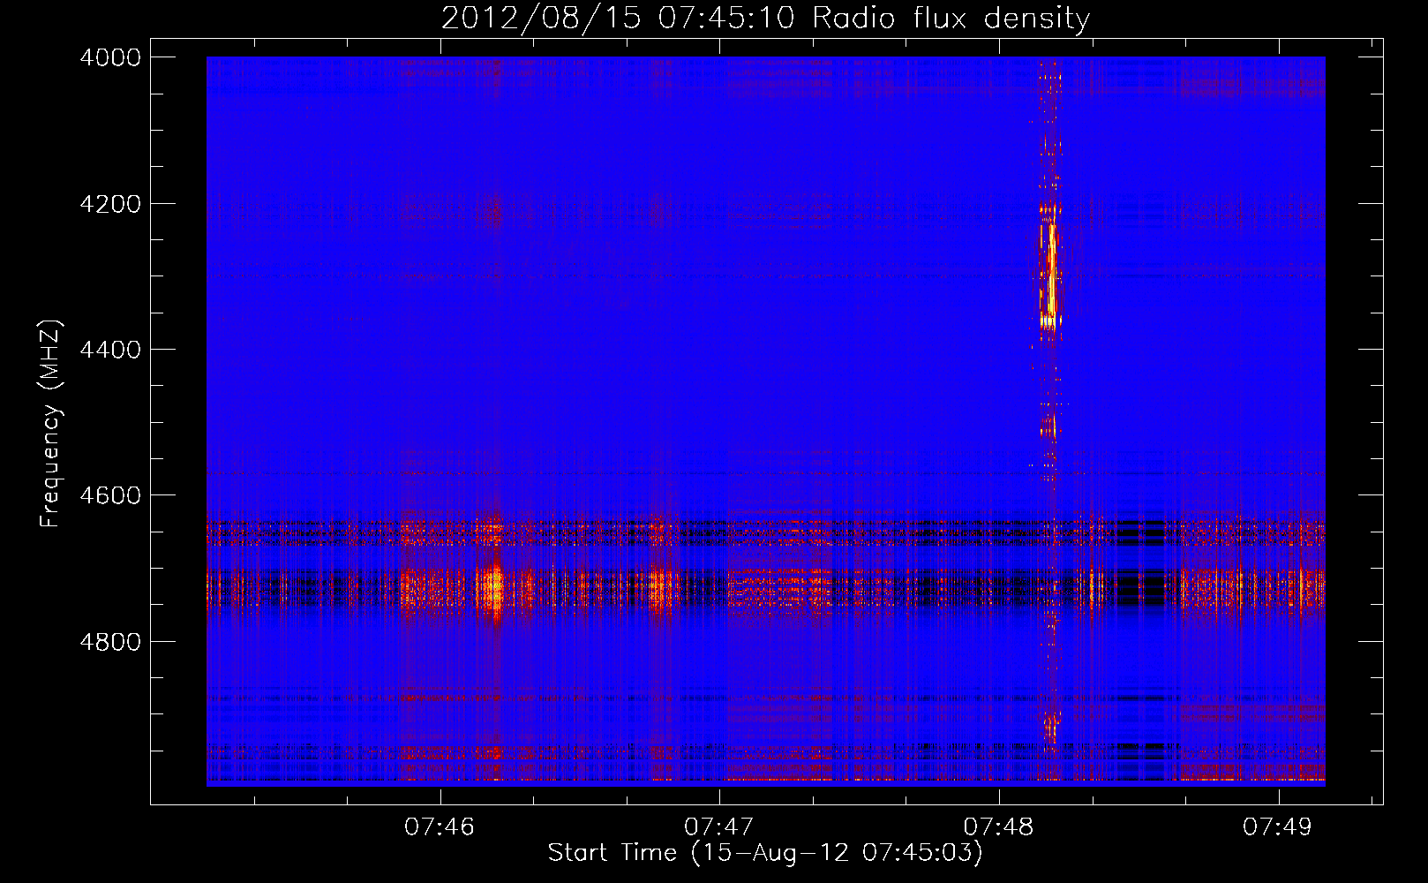The height and width of the screenshot is (883, 1428).
Task: Click the 4400 frequency tick label
Action: [110, 350]
